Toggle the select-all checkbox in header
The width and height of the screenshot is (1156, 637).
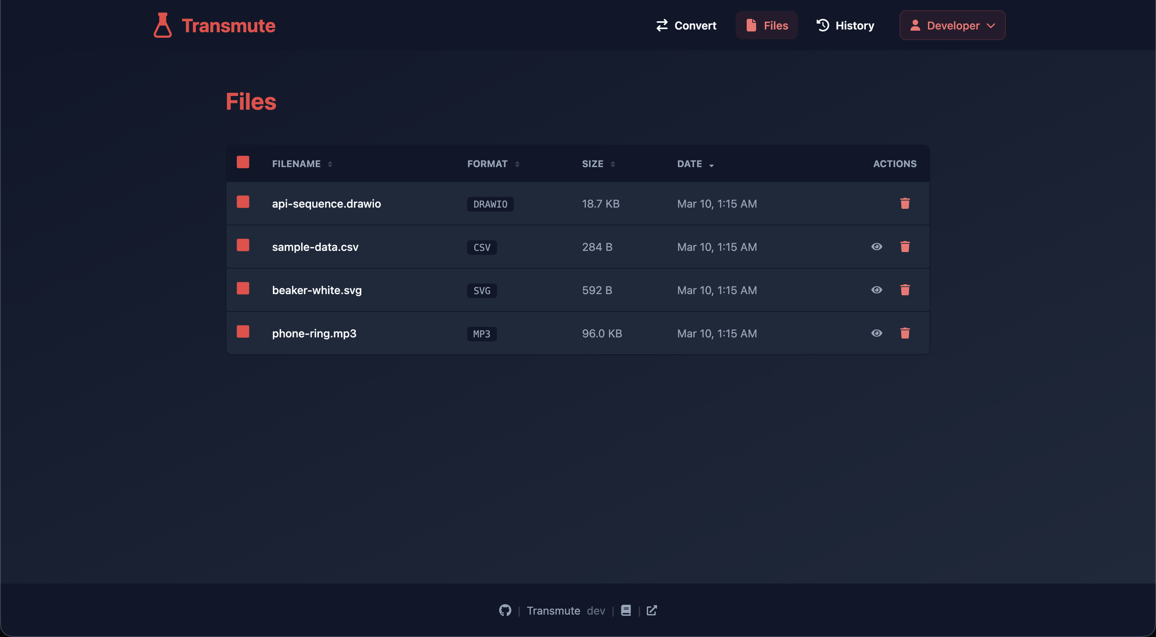click(243, 162)
